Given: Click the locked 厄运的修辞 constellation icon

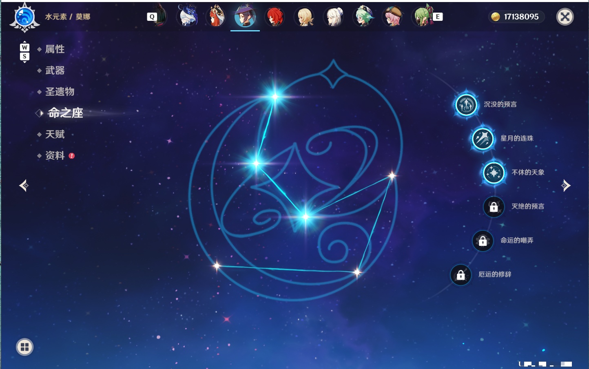Looking at the screenshot, I should (461, 275).
